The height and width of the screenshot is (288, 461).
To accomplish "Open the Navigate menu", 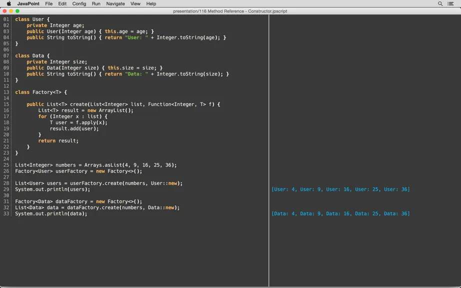I will pyautogui.click(x=115, y=3).
